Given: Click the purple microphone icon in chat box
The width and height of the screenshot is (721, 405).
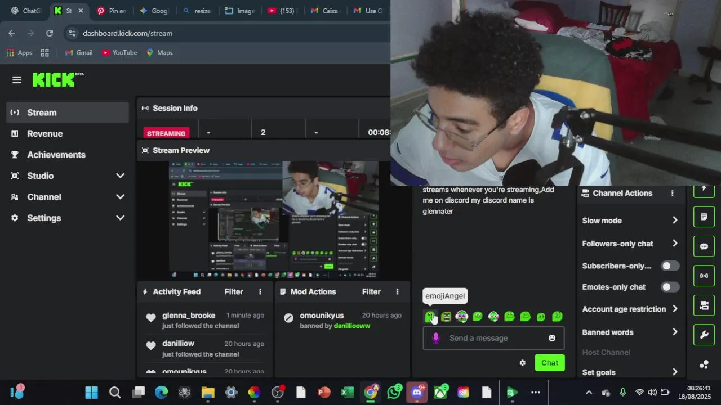Looking at the screenshot, I should 435,338.
